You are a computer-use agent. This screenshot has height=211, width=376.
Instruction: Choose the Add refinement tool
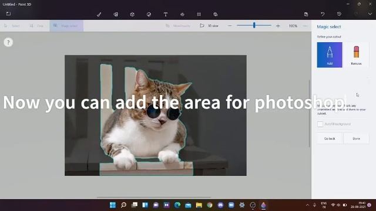coord(330,55)
